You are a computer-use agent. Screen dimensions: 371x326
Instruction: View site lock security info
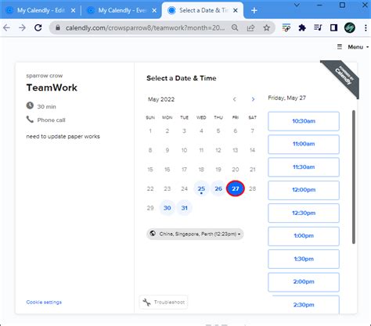pos(58,27)
